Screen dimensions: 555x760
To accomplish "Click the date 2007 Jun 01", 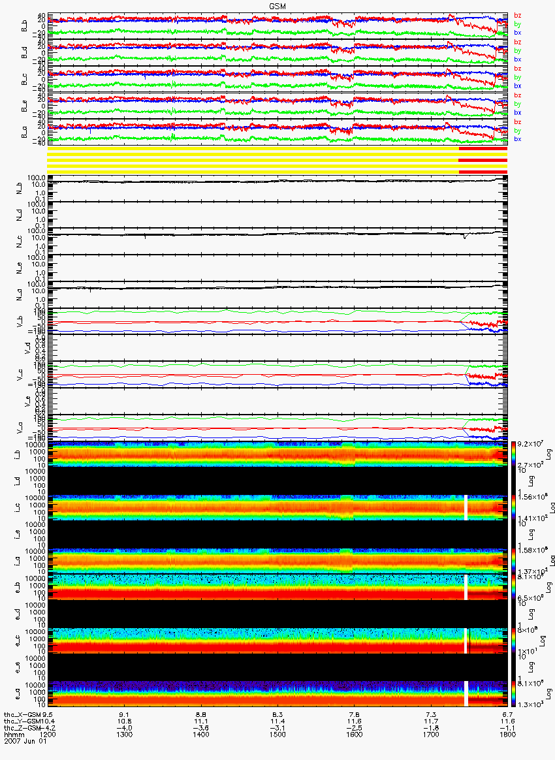I will [x=25, y=741].
